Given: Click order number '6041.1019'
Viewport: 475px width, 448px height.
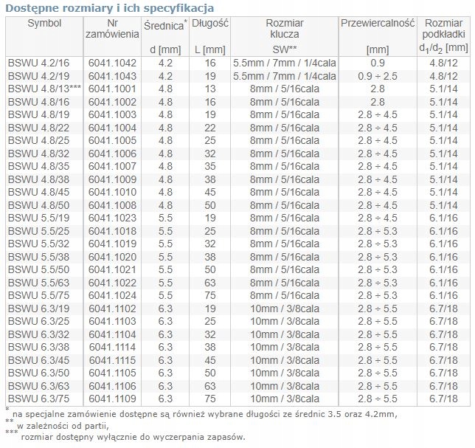Looking at the screenshot, I should pos(112,244).
